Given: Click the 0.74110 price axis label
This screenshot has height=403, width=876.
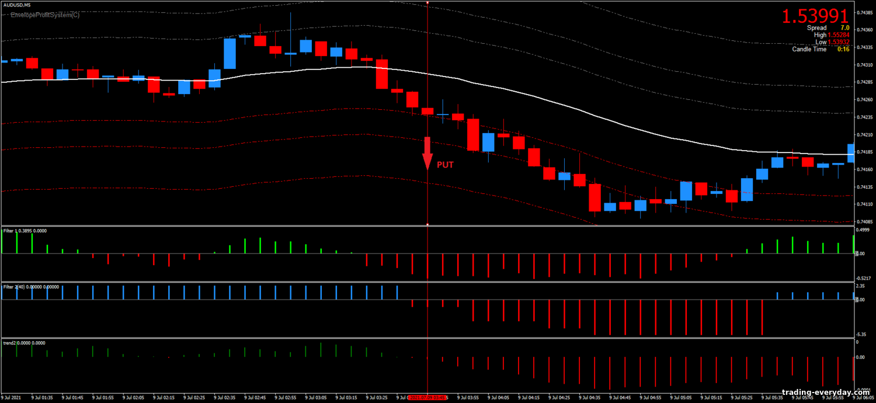Looking at the screenshot, I should pyautogui.click(x=865, y=204).
